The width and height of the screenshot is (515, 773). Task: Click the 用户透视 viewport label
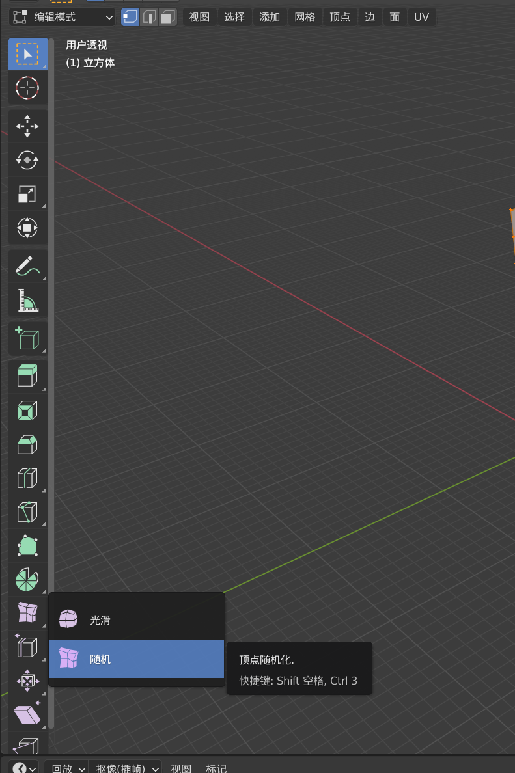click(87, 46)
